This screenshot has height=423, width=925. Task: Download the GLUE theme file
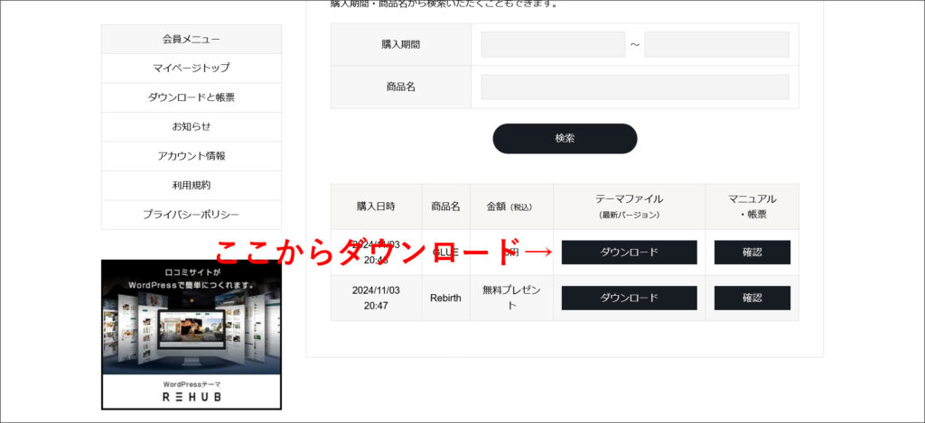click(629, 253)
